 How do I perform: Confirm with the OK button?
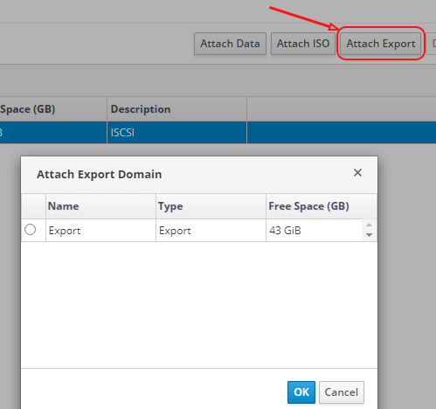coord(301,392)
